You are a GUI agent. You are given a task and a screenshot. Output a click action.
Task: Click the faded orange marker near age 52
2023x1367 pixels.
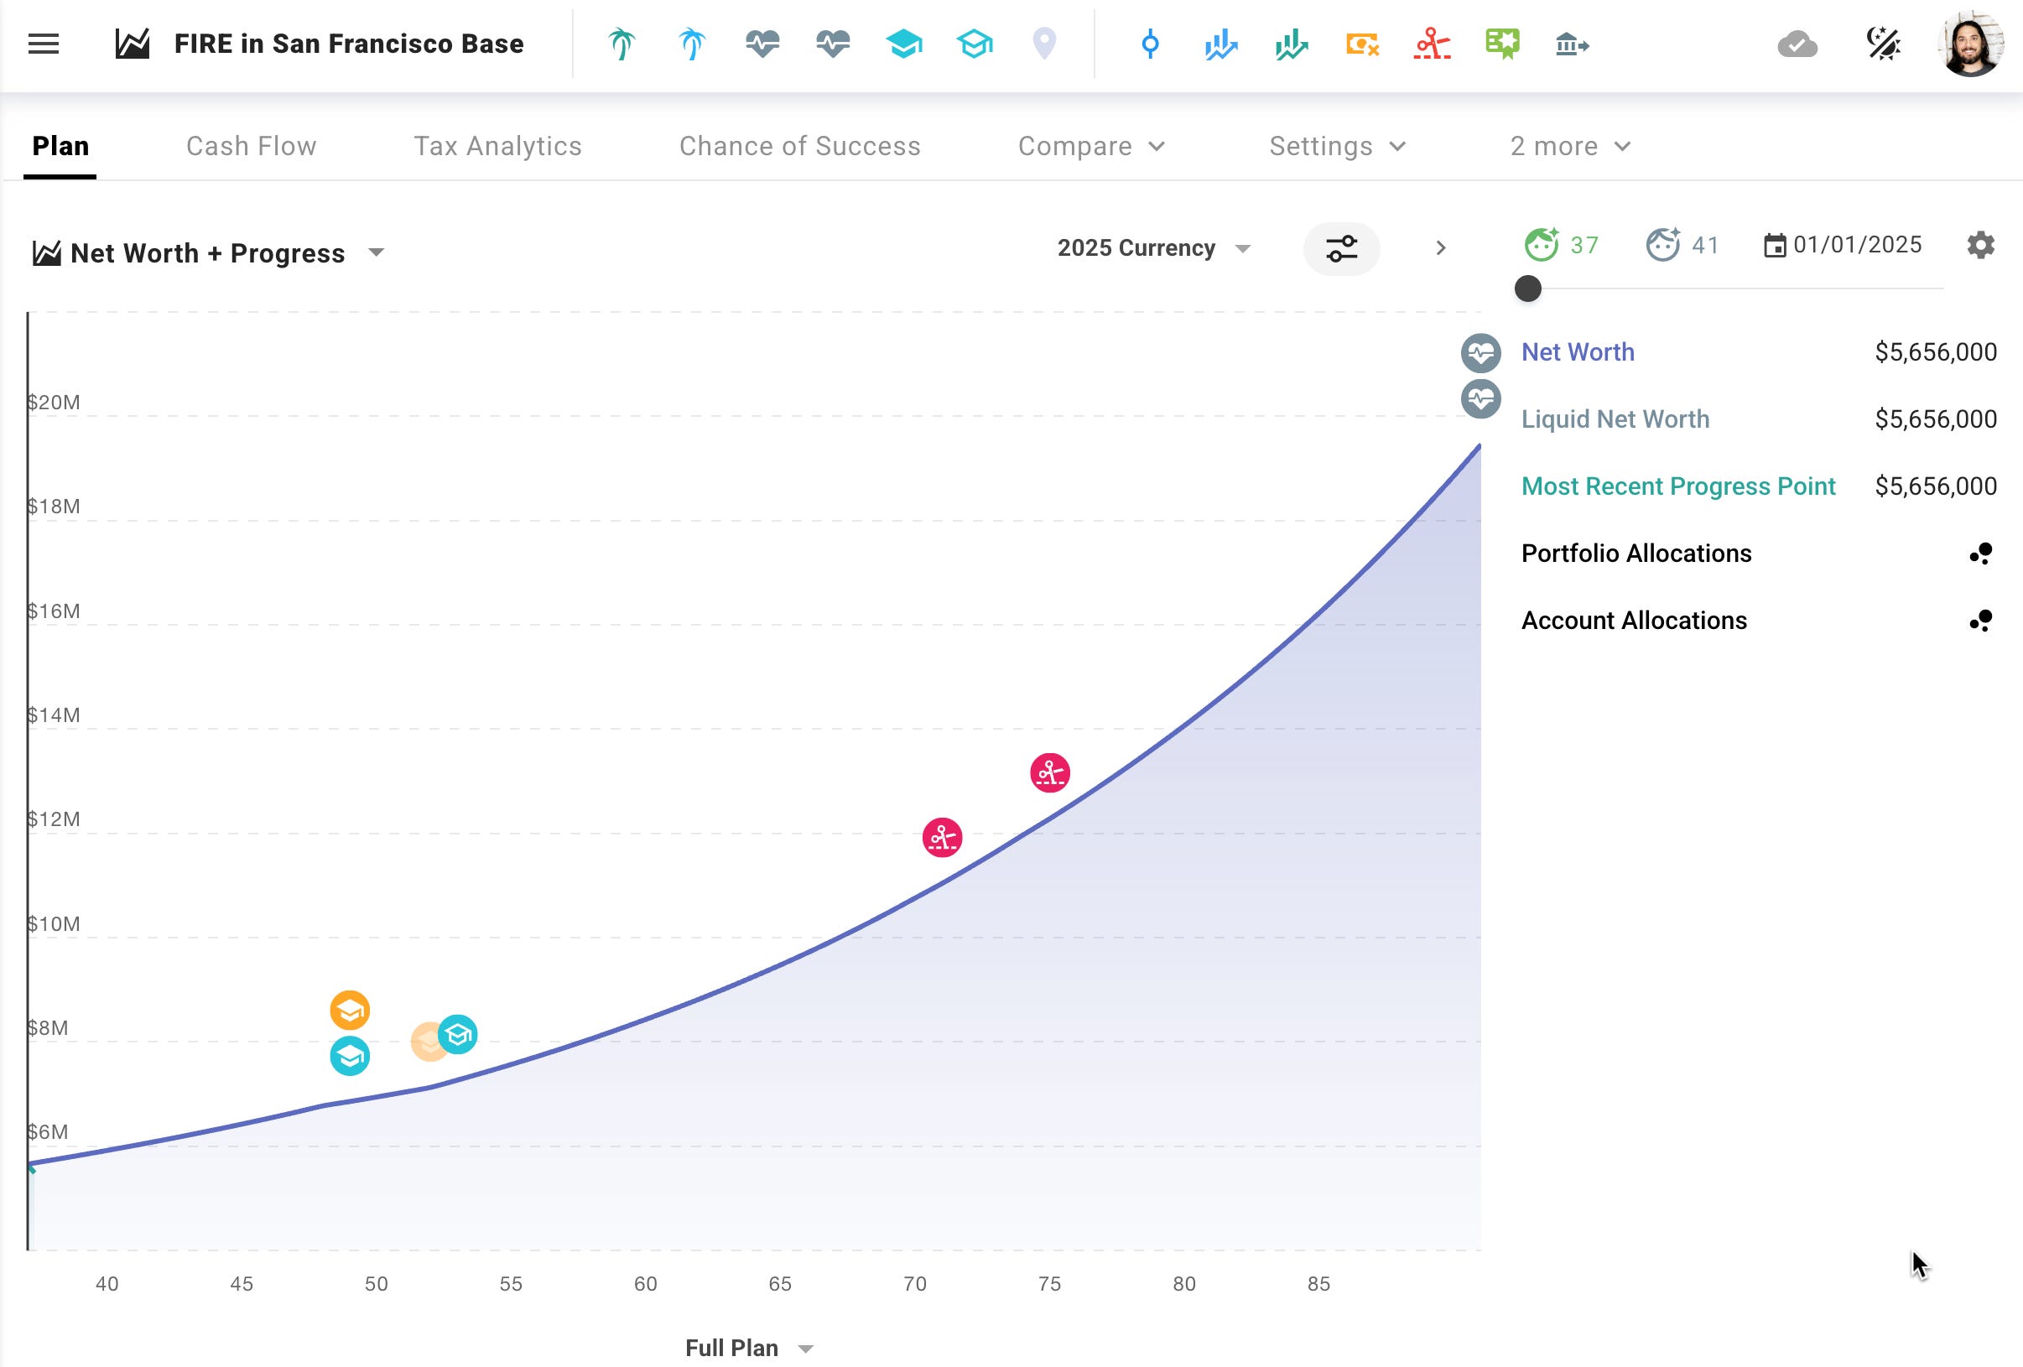coord(429,1042)
